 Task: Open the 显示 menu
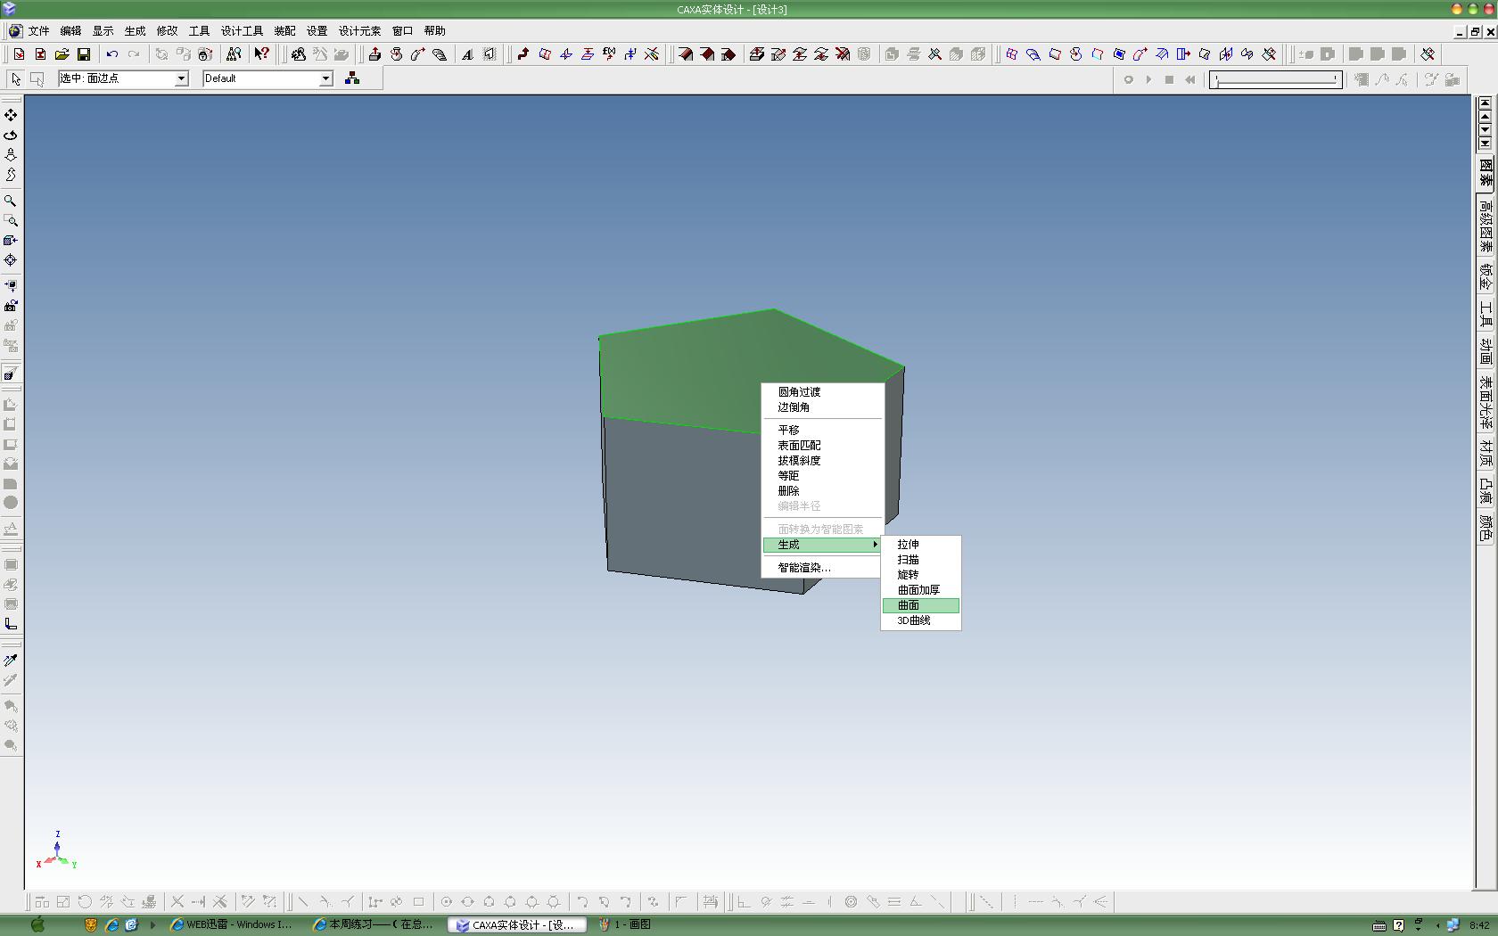click(x=103, y=31)
